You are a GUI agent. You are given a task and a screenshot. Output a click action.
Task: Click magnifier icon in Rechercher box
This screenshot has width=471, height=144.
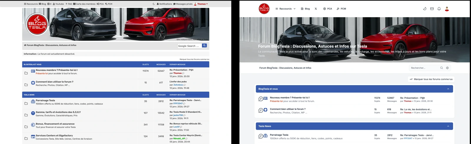(x=442, y=68)
